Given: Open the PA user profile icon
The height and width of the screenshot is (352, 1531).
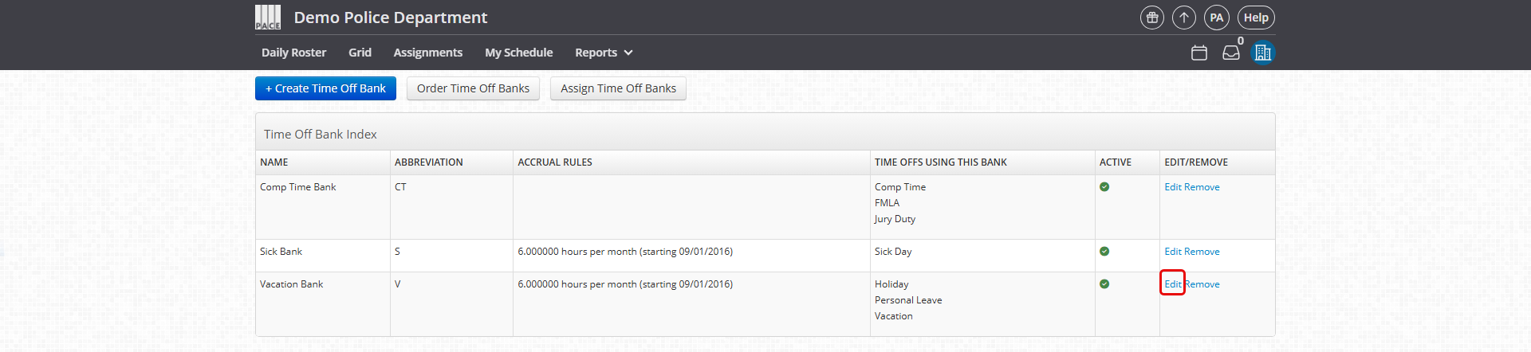Looking at the screenshot, I should point(1216,18).
